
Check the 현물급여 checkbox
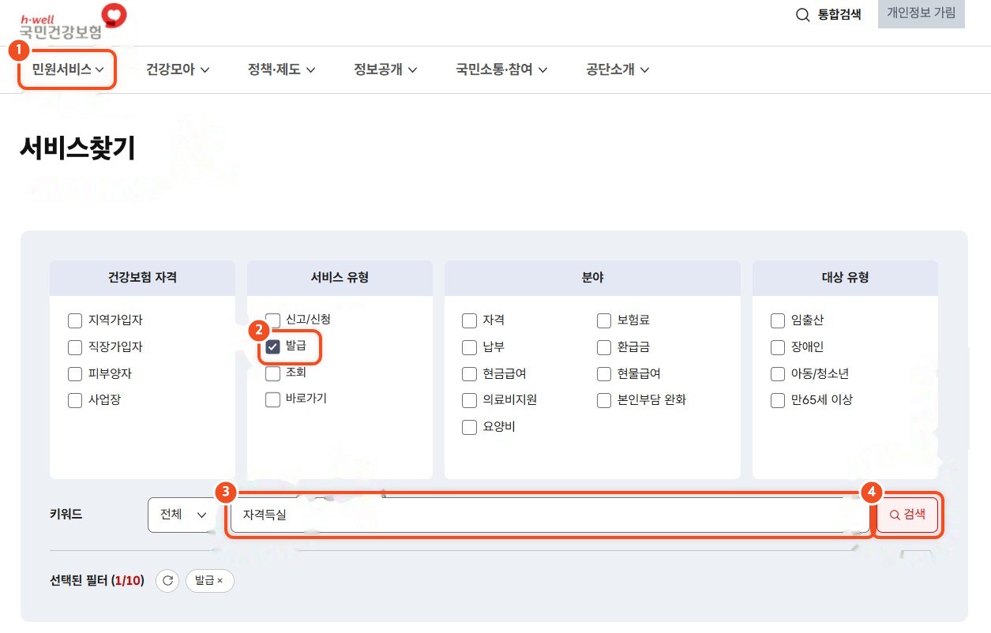[604, 373]
